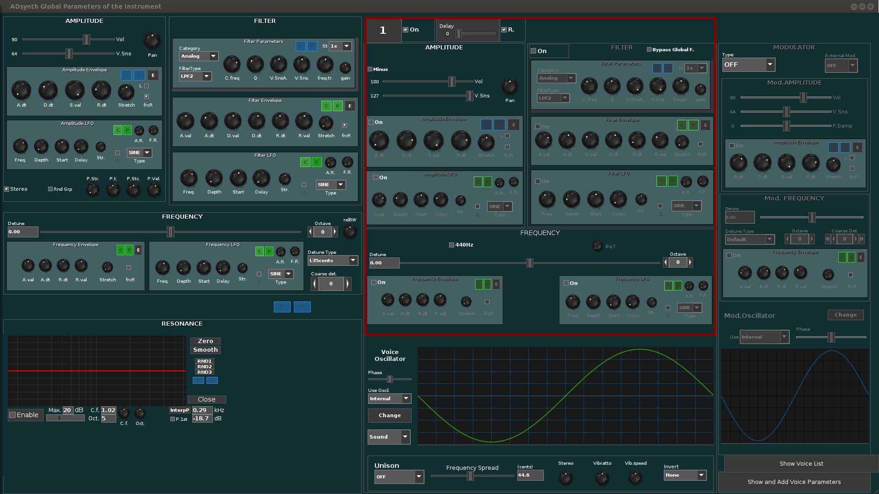Open Filter Envelope freemode editor (E button)
This screenshot has width=879, height=494.
coord(350,106)
